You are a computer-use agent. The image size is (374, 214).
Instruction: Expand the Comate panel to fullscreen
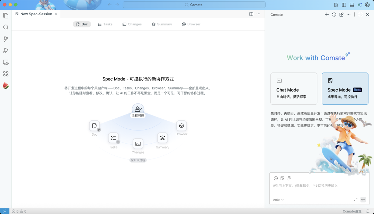coord(360,15)
